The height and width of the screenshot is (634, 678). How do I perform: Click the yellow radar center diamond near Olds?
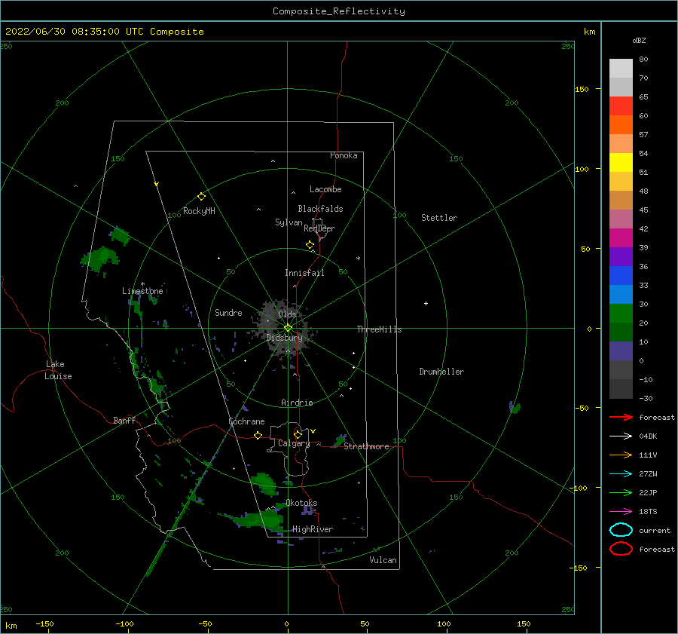pos(288,328)
